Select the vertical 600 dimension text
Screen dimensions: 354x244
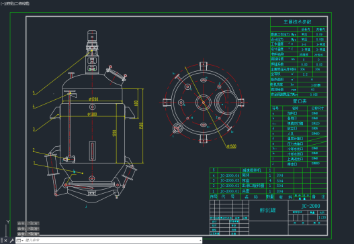pos(136,103)
